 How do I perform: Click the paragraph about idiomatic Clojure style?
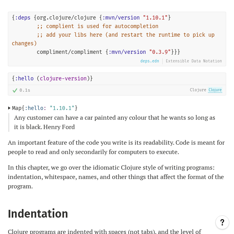(116, 177)
